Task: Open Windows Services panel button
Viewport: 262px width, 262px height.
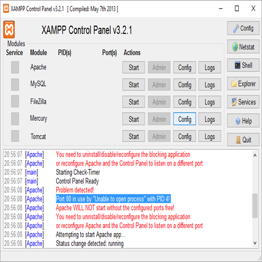Action: pyautogui.click(x=243, y=102)
